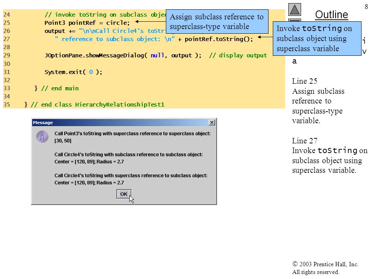Viewport: 372px width, 279px height.
Task: Click 'Line 25' text in the outline notes
Action: point(305,81)
